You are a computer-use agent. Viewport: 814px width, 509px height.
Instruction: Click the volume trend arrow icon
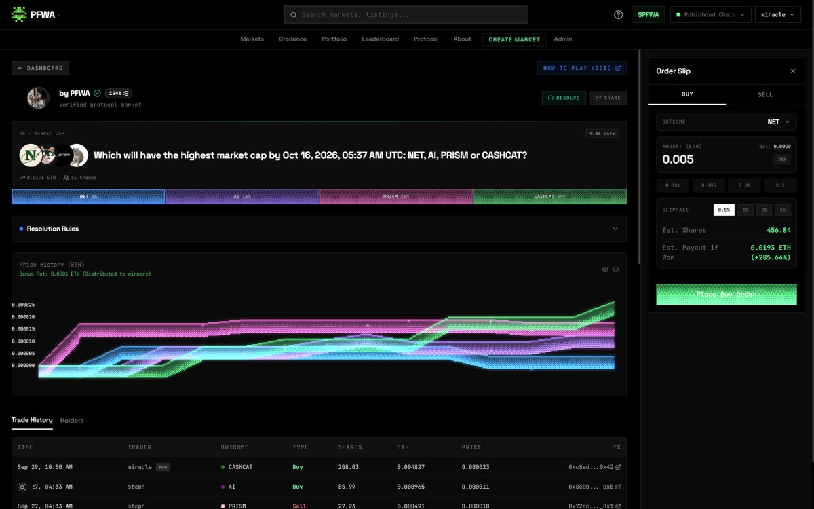coord(22,178)
